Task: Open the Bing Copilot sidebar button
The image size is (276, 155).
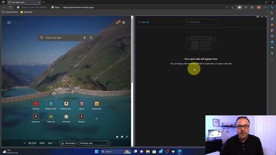Action: click(x=272, y=7)
